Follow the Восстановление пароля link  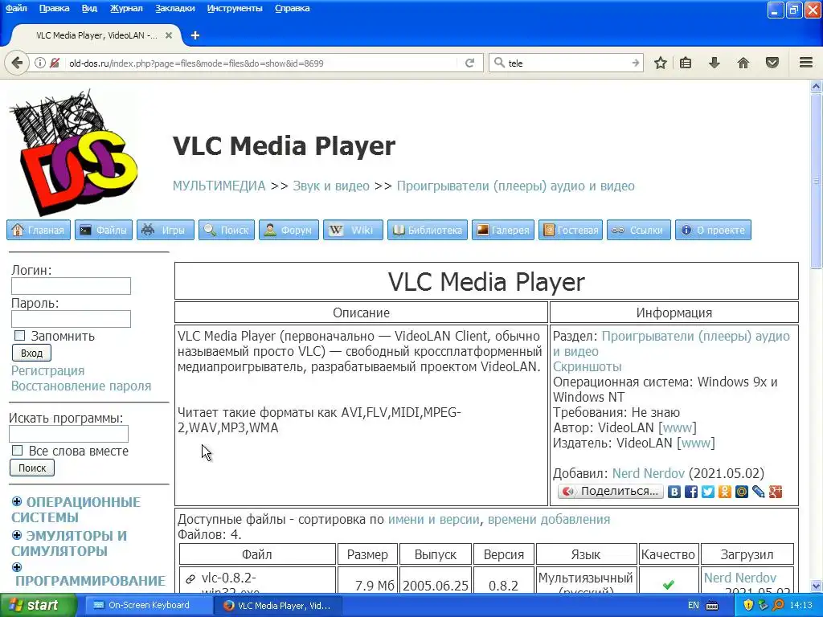(x=81, y=386)
